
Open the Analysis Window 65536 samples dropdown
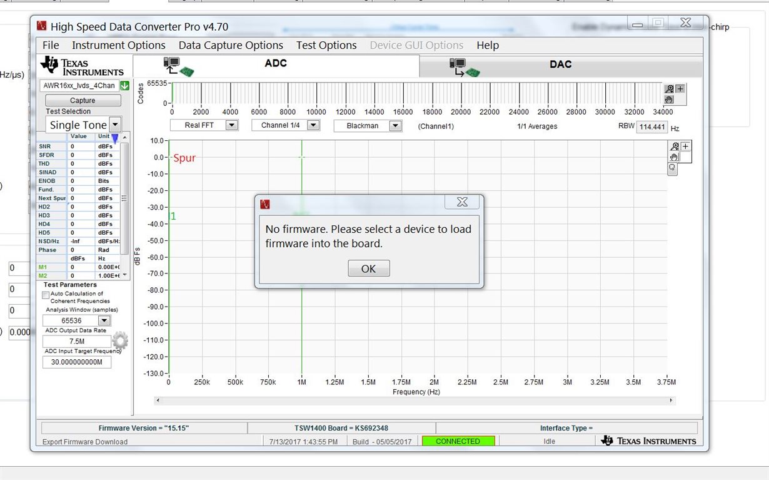point(104,320)
